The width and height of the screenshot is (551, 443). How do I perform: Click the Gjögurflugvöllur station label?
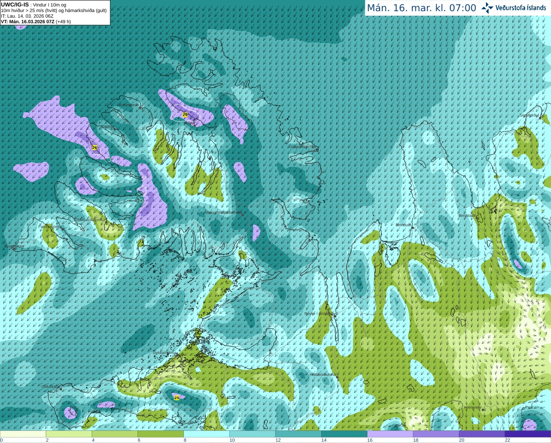tap(303, 147)
